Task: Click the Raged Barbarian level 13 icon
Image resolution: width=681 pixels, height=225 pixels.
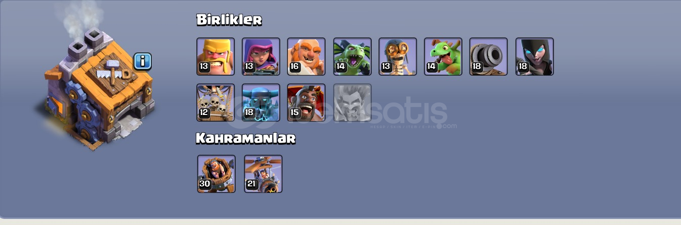Action: [x=216, y=57]
